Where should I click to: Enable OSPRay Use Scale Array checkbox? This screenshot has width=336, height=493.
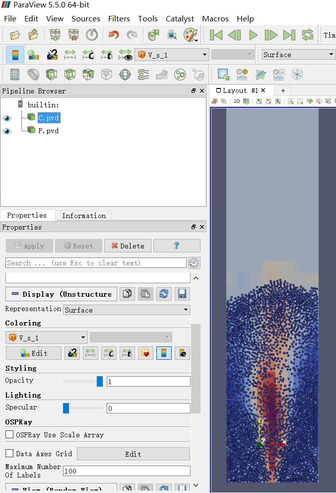pyautogui.click(x=9, y=434)
